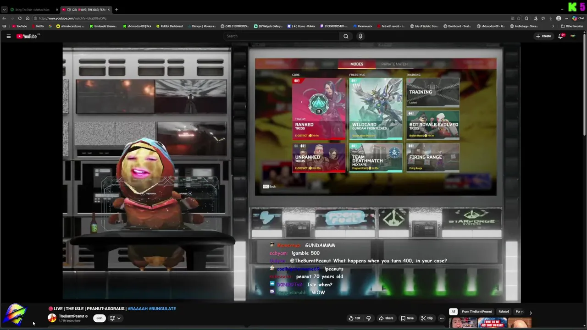Viewport: 587px width, 330px height.
Task: Click the browser address bar URL
Action: (72, 18)
